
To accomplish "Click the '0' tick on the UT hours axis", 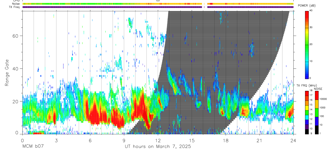I will tap(22, 140).
